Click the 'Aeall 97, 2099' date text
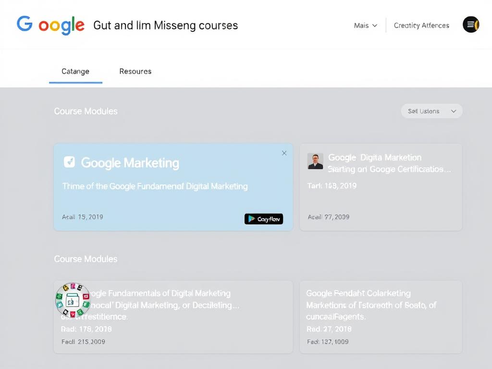Viewport: 492px width, 369px height. [329, 217]
